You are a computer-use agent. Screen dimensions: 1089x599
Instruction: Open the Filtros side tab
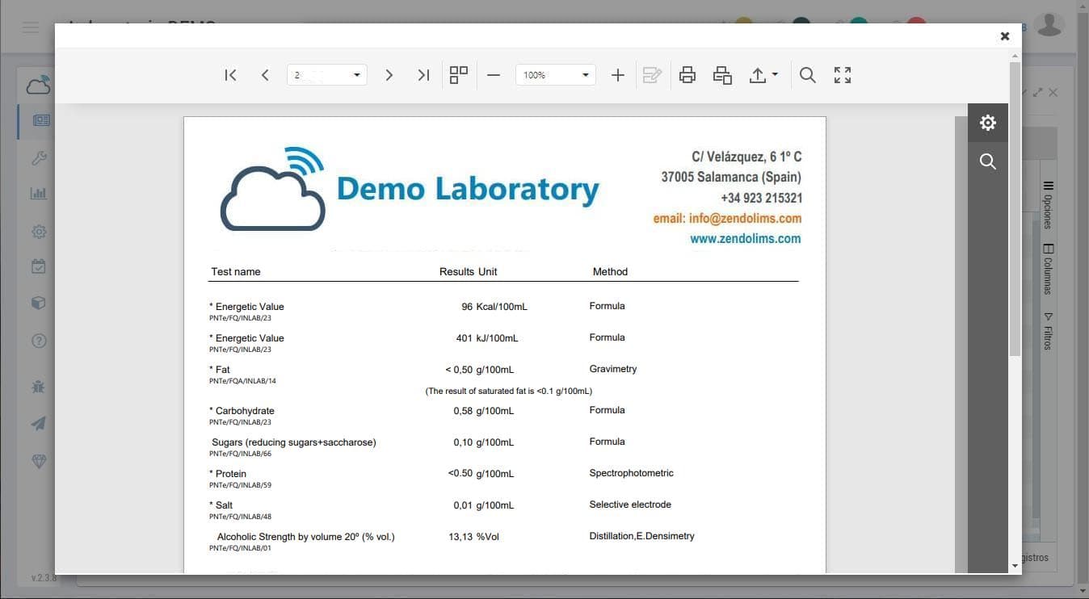coord(1049,332)
